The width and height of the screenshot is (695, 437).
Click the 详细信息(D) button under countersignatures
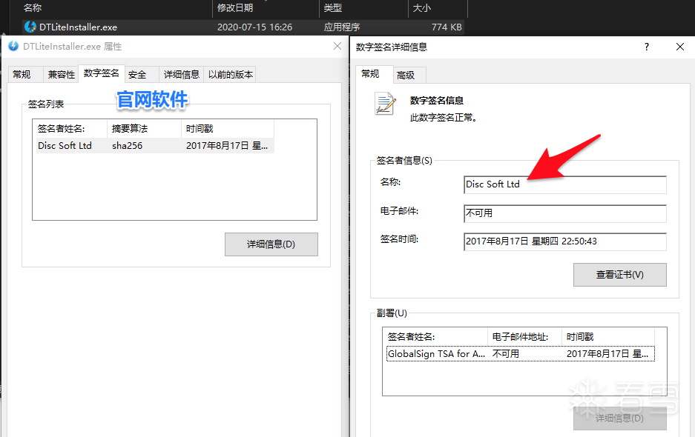619,418
